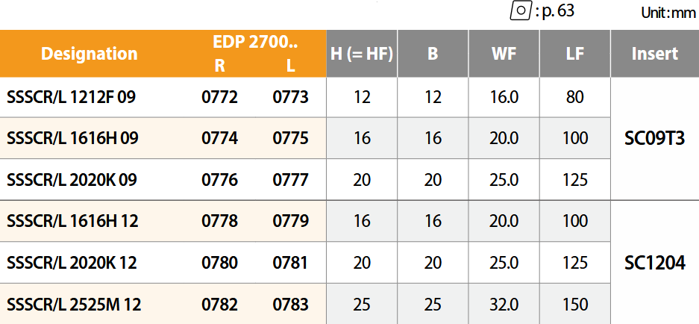This screenshot has height=324, width=699.
Task: Click the SSSCR/L 2020K 09 designation
Action: (x=71, y=180)
